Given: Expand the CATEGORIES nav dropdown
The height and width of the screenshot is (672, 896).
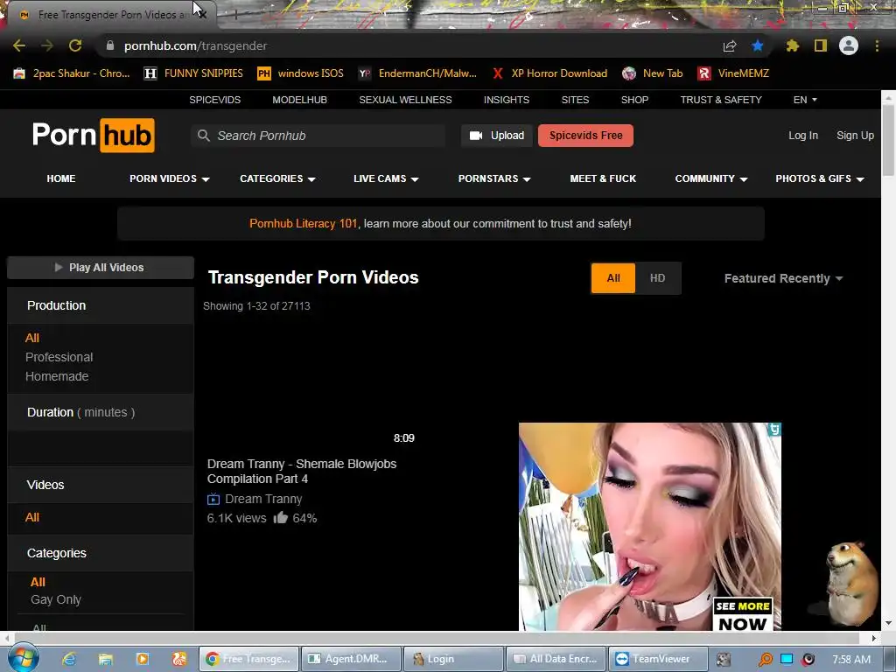Looking at the screenshot, I should point(277,178).
